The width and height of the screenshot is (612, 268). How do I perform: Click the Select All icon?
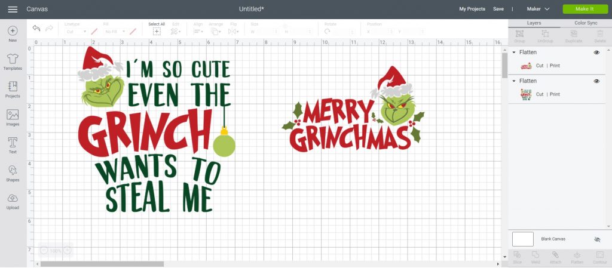pos(157,32)
